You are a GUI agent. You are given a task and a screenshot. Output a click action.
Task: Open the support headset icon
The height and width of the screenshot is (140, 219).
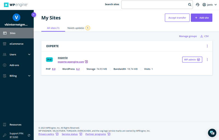(197, 5)
